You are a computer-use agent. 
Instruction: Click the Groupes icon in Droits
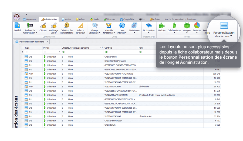click(x=187, y=27)
